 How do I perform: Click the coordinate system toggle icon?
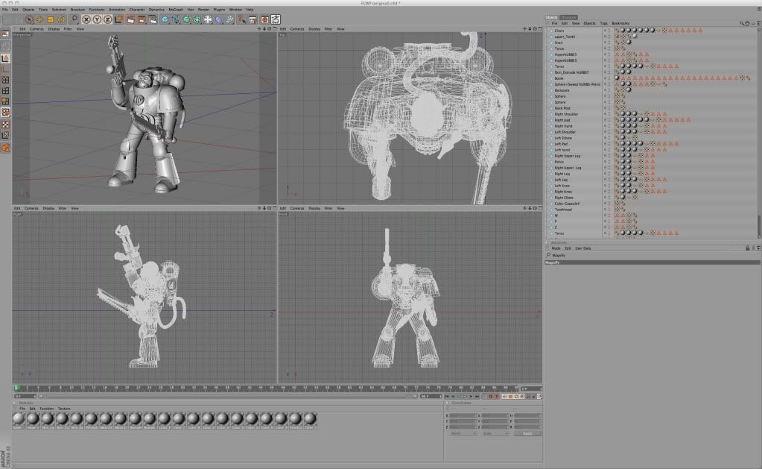click(119, 19)
